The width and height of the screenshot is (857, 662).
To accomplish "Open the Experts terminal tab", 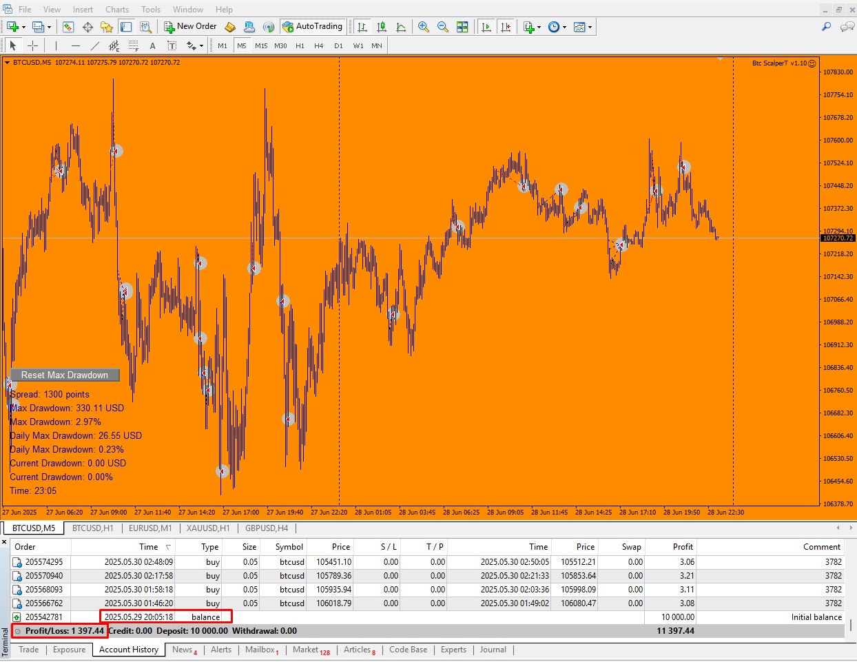I will (x=453, y=650).
